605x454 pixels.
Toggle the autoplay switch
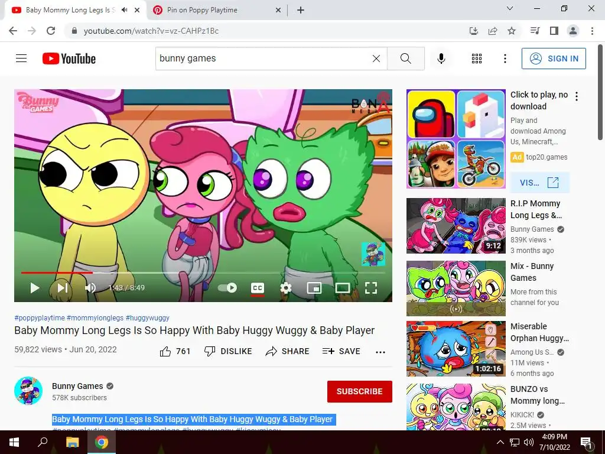(x=227, y=288)
